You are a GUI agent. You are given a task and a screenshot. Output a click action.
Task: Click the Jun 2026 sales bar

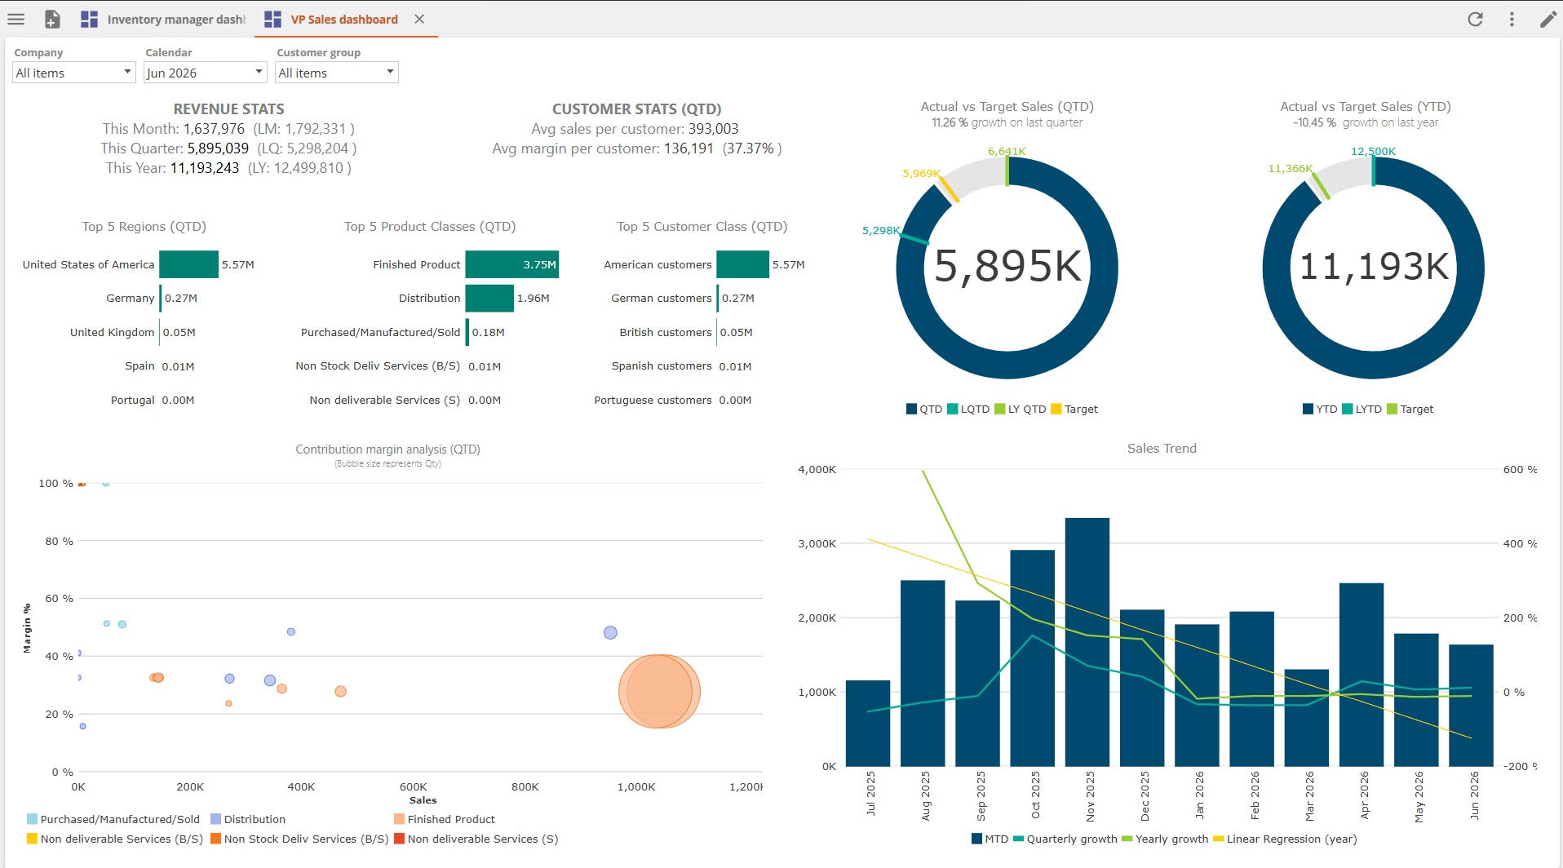[1471, 705]
